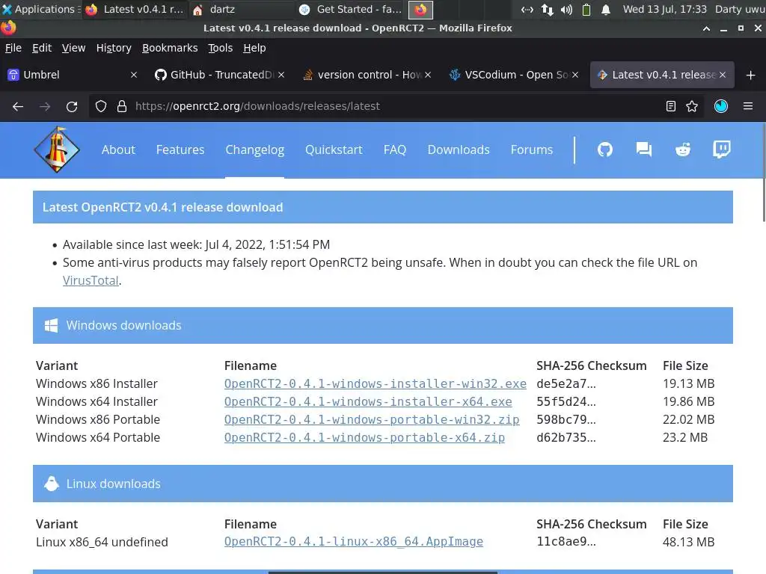766x574 pixels.
Task: Switch to the version control tab
Action: [367, 75]
